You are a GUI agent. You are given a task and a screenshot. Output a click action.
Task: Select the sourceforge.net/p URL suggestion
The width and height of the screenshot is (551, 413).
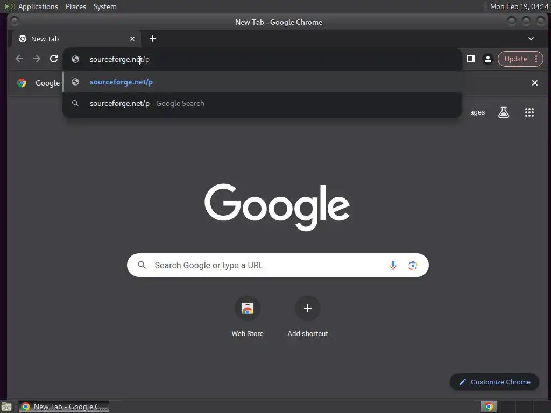262,82
